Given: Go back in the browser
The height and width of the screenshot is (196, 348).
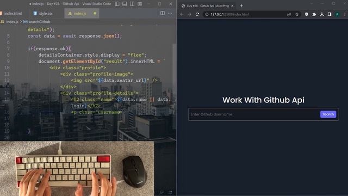Looking at the screenshot, I should tap(182, 14).
